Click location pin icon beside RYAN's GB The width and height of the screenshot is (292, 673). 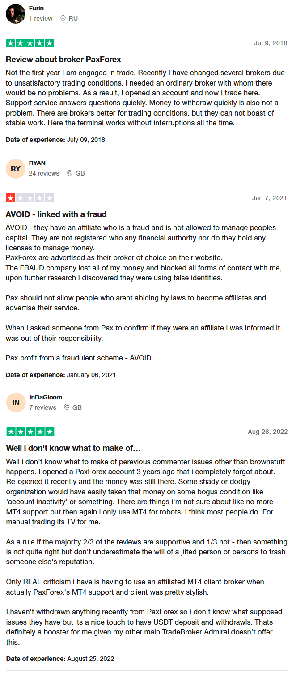(x=70, y=173)
